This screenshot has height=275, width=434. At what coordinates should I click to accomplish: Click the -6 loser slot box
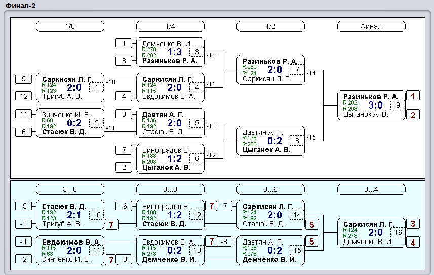124,206
